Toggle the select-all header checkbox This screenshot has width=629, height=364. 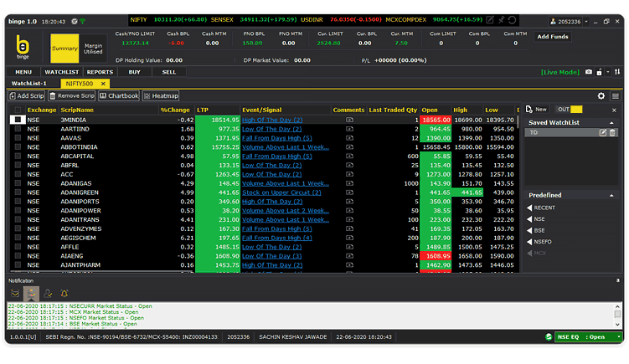[18, 110]
